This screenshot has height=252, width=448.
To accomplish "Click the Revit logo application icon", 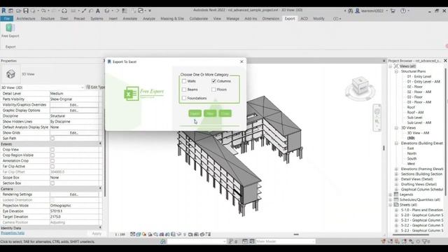I will (x=3, y=10).
